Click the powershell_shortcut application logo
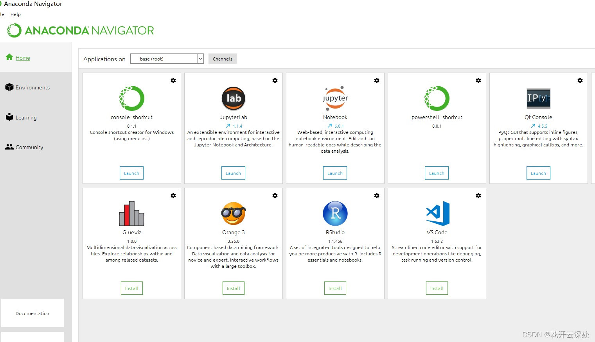595x342 pixels. (x=437, y=98)
